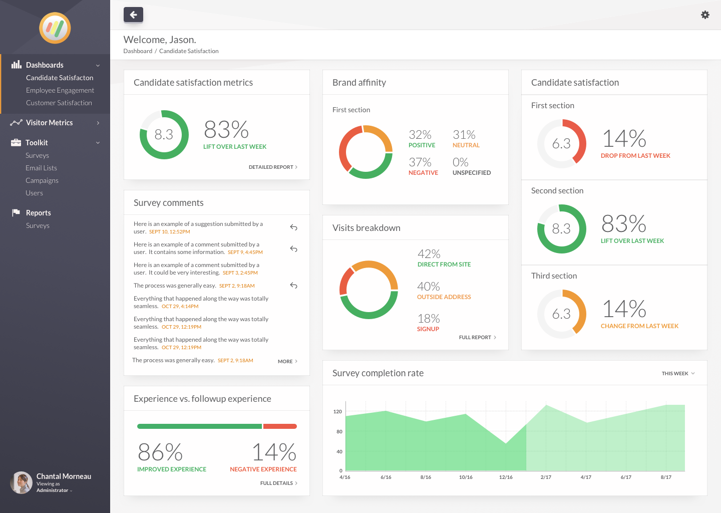Screen dimensions: 721x513
Task: Click Dashboard in the breadcrumb
Action: pyautogui.click(x=138, y=51)
